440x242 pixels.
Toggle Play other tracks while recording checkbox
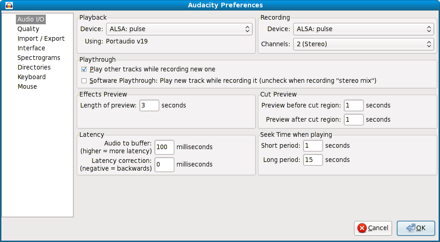tap(84, 70)
